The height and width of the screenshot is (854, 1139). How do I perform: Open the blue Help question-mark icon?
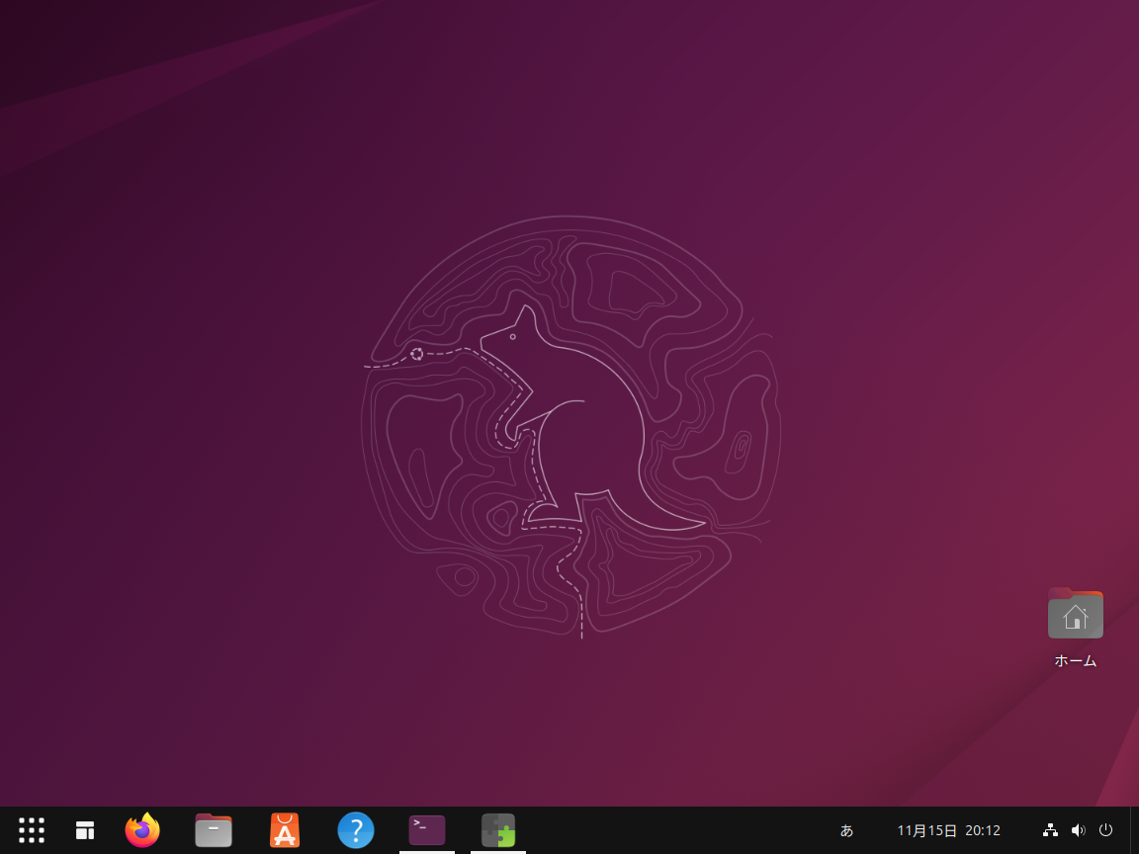point(356,830)
